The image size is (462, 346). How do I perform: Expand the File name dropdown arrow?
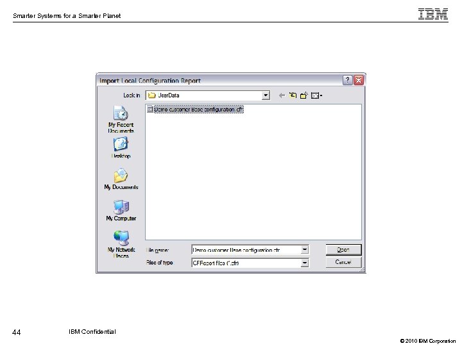click(x=305, y=250)
